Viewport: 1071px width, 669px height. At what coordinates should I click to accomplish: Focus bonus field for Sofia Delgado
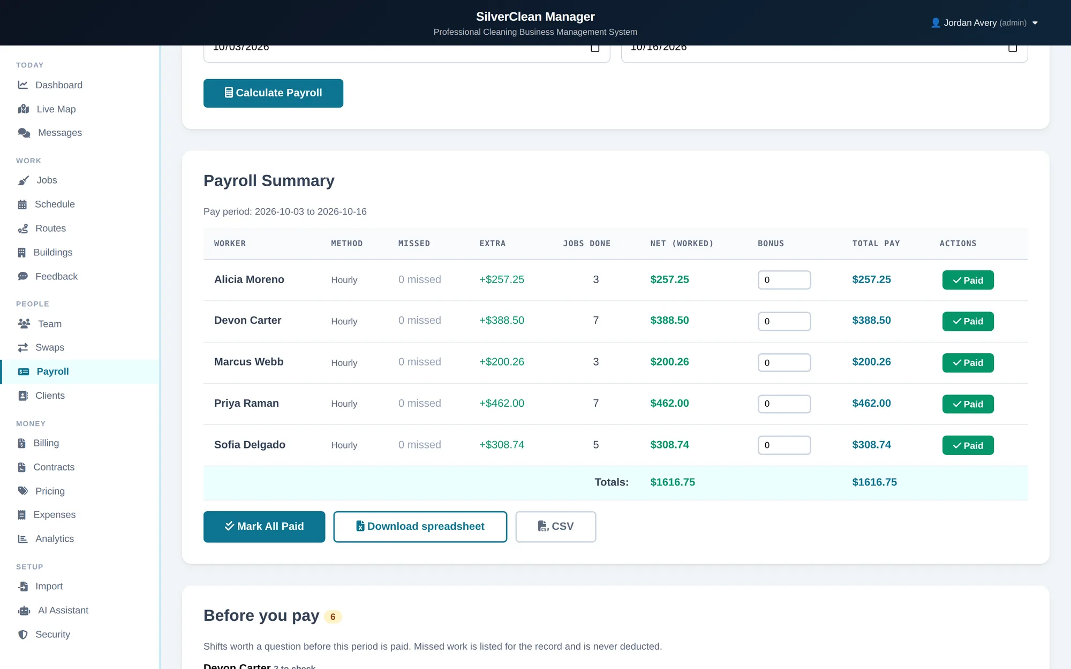[x=784, y=445]
